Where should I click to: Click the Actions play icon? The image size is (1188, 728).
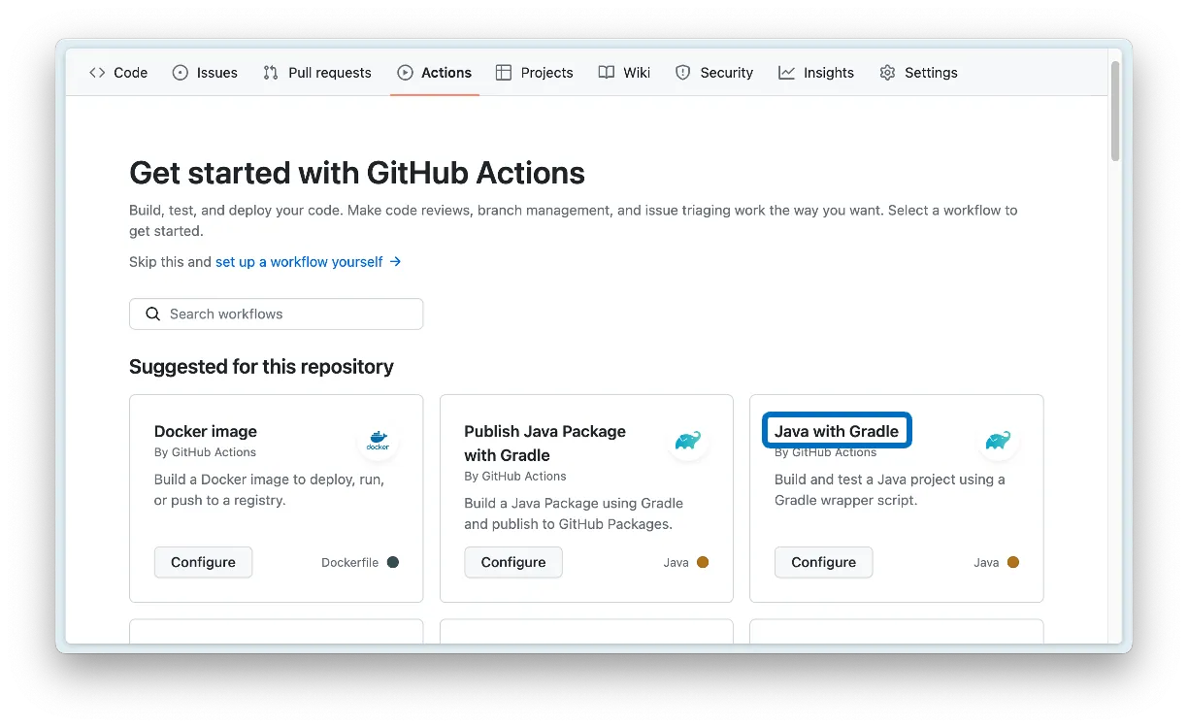pyautogui.click(x=406, y=73)
